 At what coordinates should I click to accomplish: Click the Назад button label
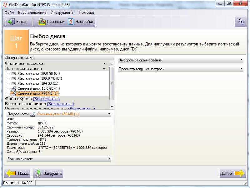24,173
